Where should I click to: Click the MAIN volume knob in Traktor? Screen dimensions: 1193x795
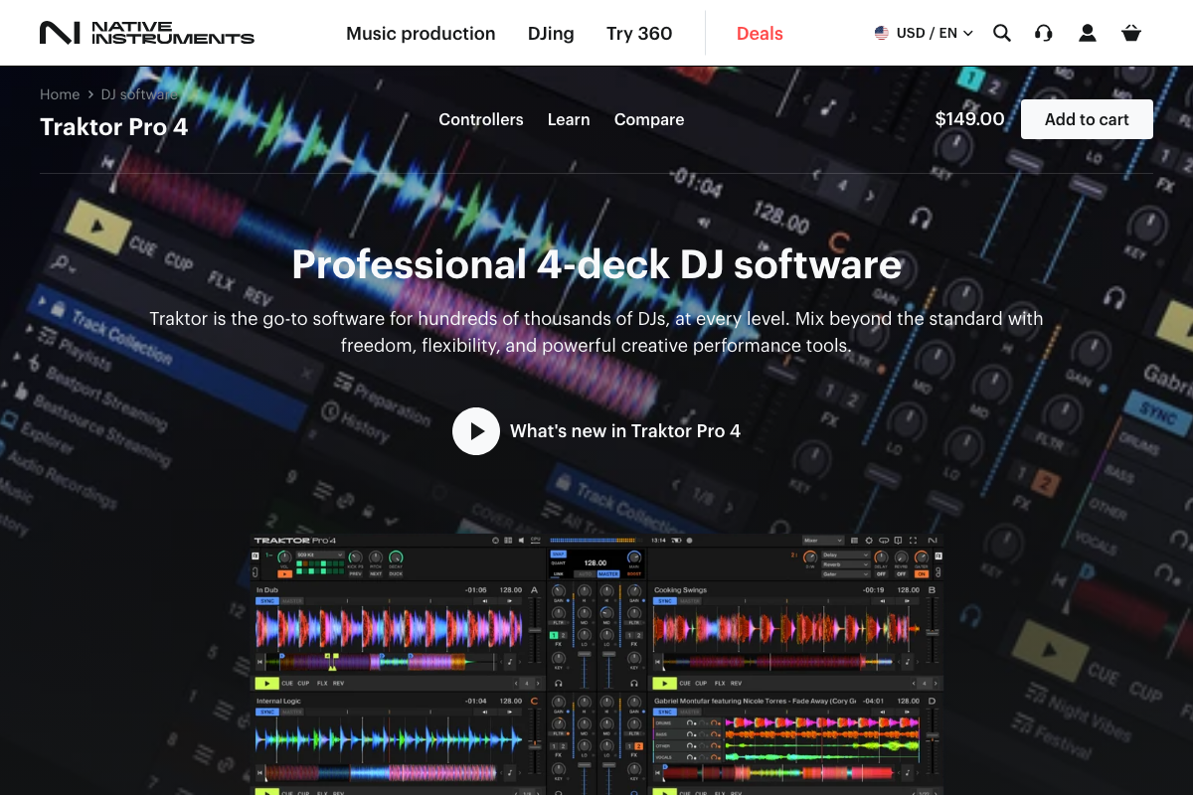coord(634,557)
